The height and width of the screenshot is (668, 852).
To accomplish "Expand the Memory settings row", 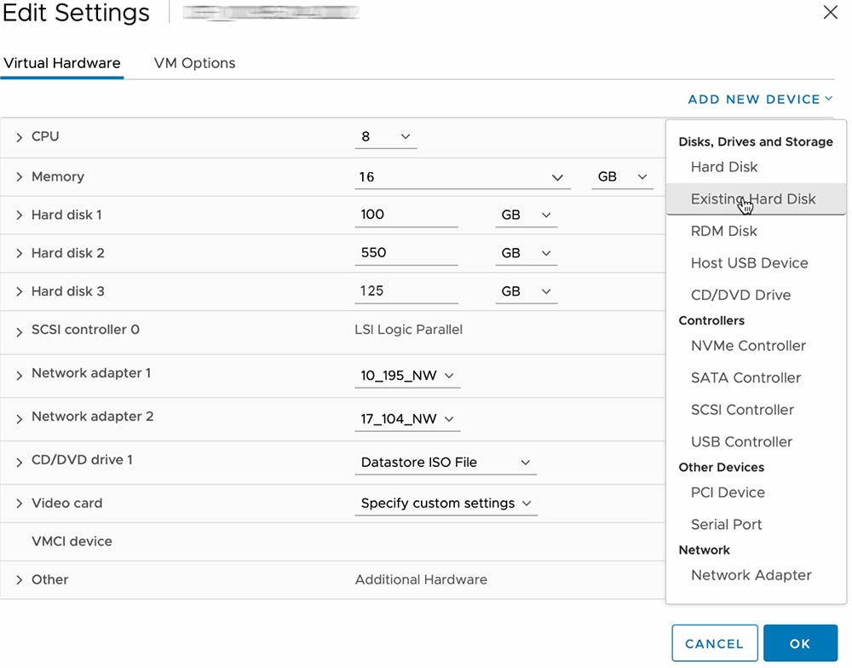I will tap(19, 177).
